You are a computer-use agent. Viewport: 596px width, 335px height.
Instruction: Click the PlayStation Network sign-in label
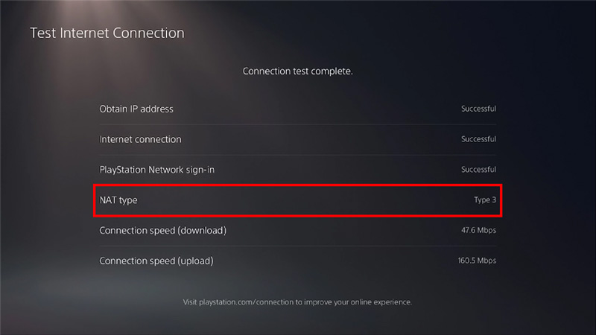pyautogui.click(x=157, y=170)
